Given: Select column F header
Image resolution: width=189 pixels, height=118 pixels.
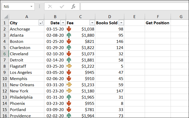Looking at the screenshot, I should [x=158, y=17].
